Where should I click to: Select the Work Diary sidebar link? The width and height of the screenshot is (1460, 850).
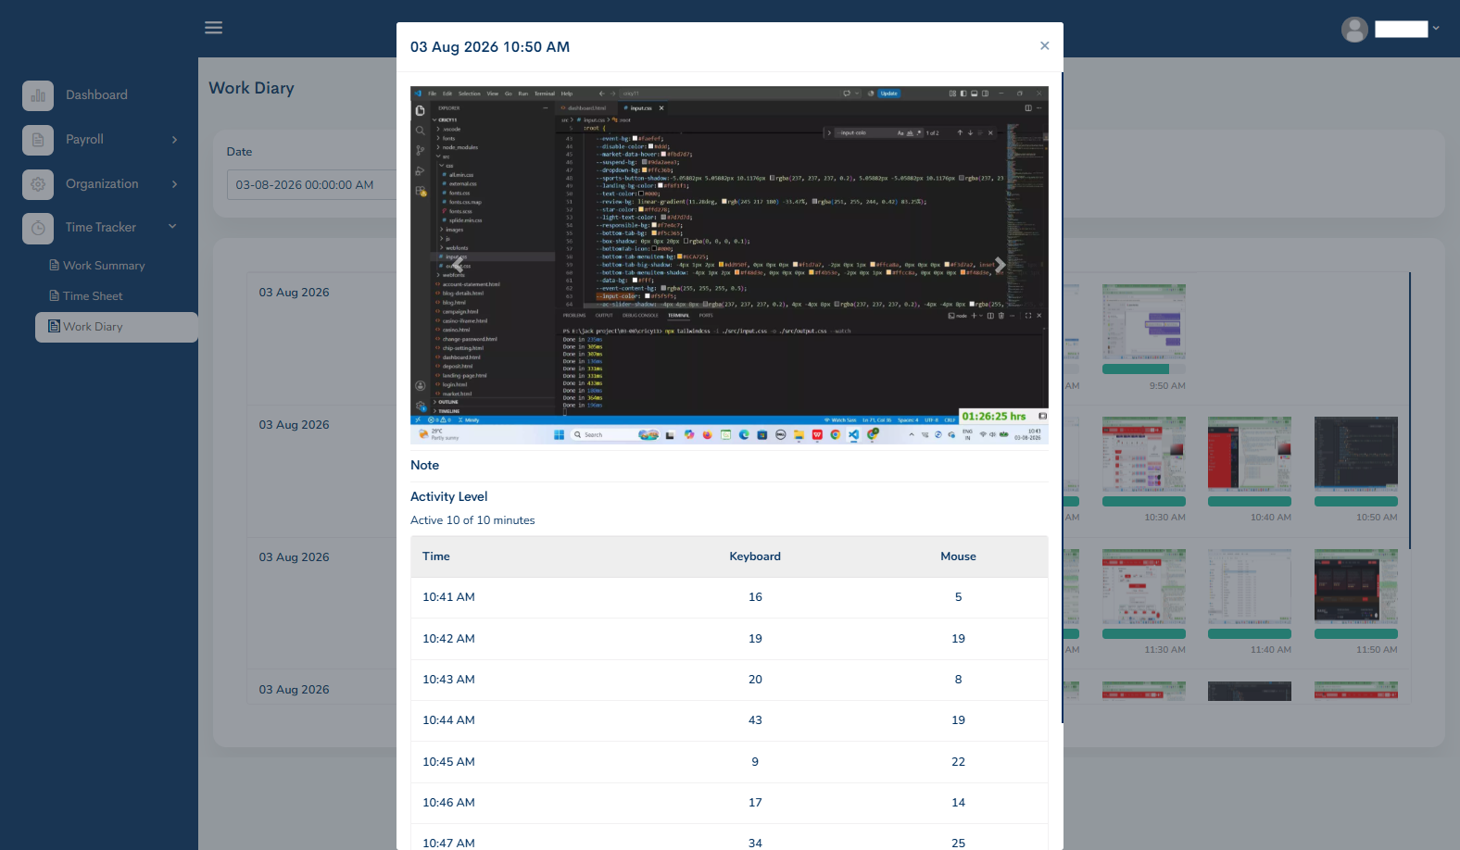(117, 327)
